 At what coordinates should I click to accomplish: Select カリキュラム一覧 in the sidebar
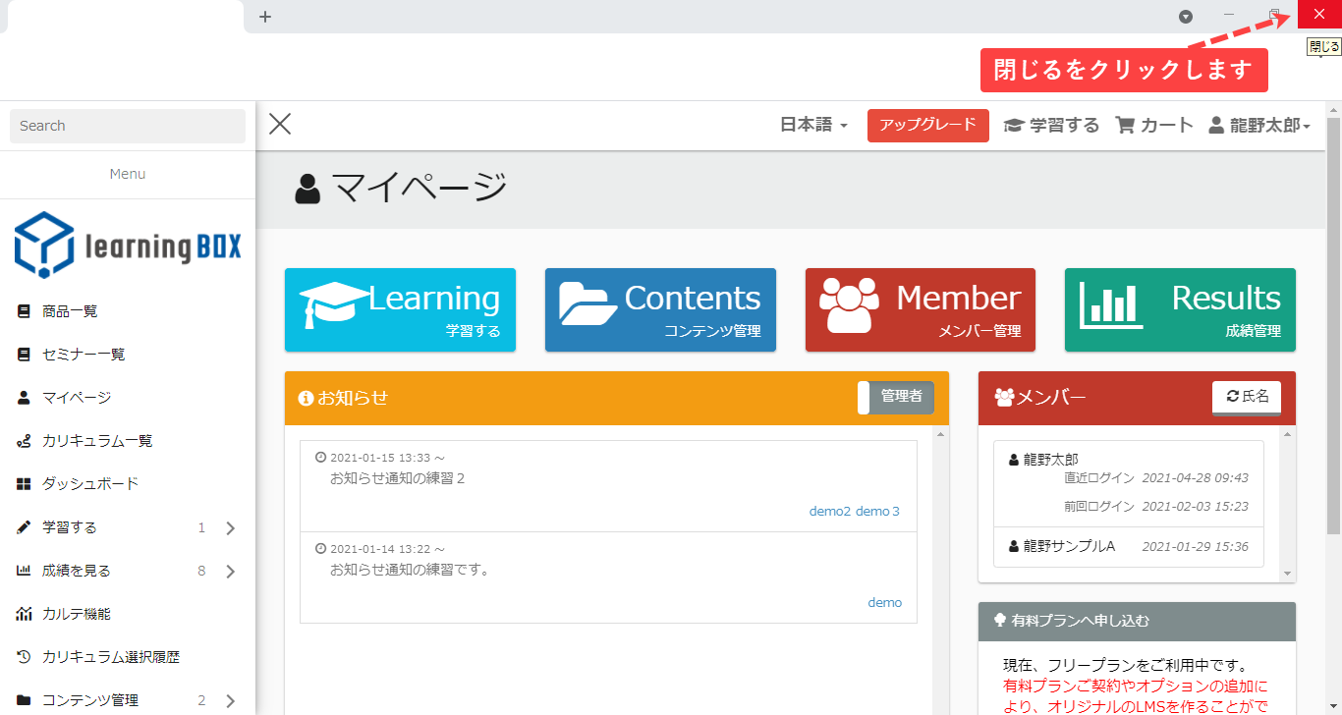[x=97, y=441]
